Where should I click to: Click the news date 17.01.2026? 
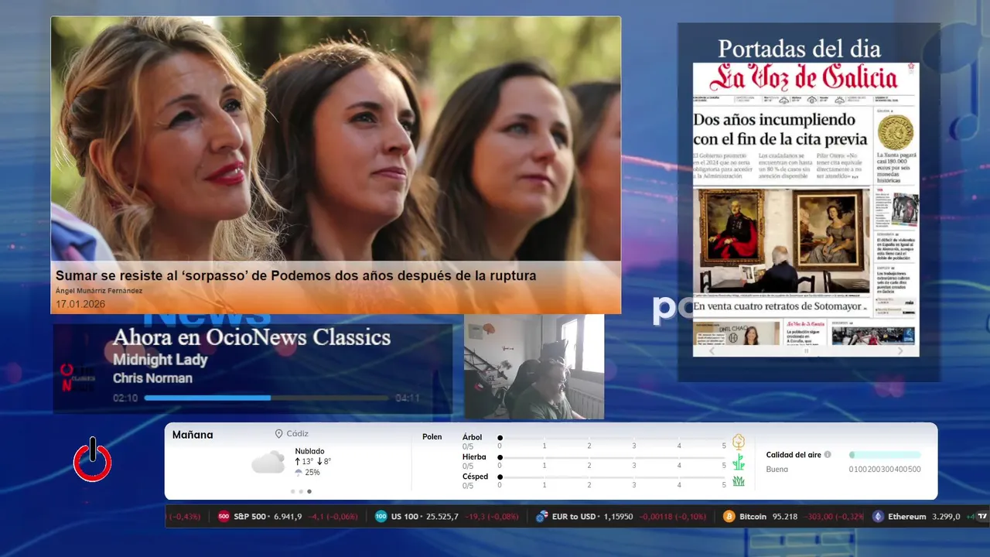point(80,304)
